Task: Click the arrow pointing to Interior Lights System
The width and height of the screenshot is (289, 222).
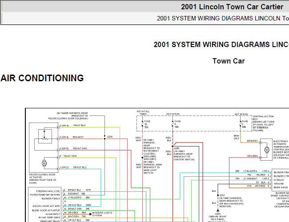Action: coord(90,214)
